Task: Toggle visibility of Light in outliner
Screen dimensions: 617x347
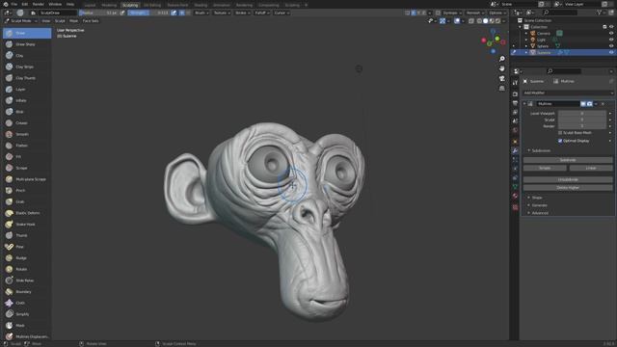Action: point(611,40)
